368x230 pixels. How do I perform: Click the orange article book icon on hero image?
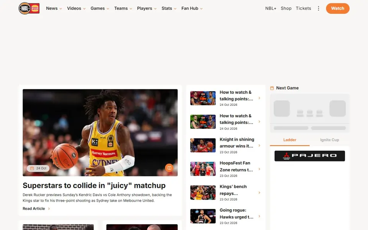(x=169, y=168)
